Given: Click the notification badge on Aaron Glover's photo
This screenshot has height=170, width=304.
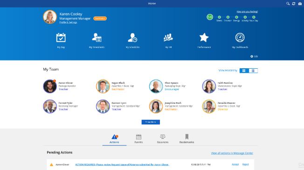Looking at the screenshot, I should click(x=55, y=81).
